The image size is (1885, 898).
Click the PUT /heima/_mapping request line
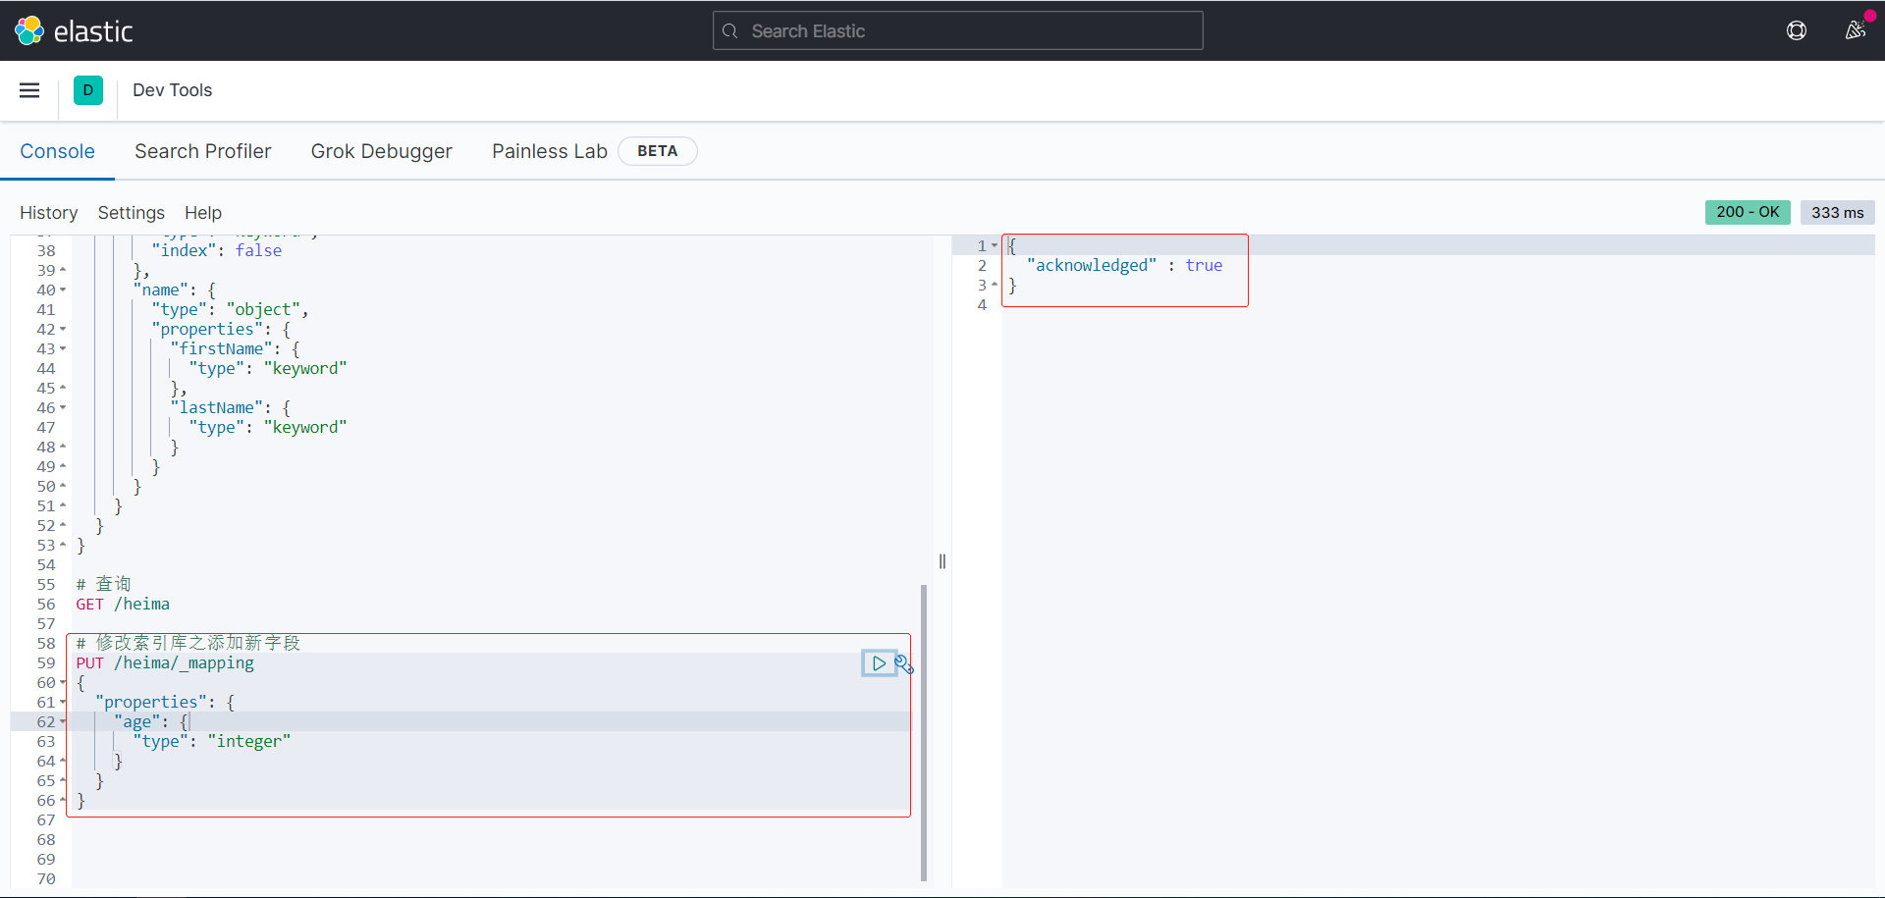pos(165,663)
